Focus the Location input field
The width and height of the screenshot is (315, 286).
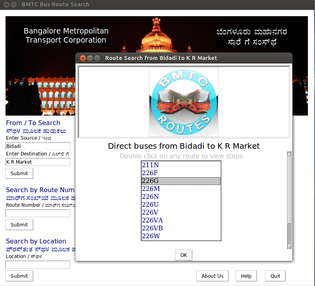click(x=38, y=264)
